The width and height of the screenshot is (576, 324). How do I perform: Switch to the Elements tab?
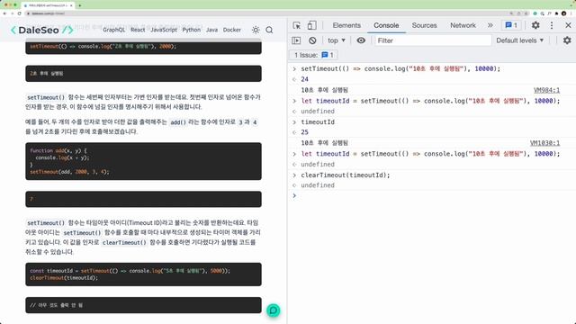346,25
